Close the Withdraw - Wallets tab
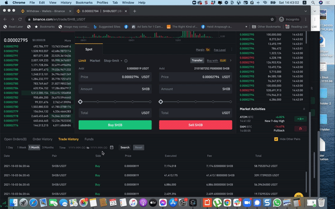The image size is (335, 209). (70, 11)
